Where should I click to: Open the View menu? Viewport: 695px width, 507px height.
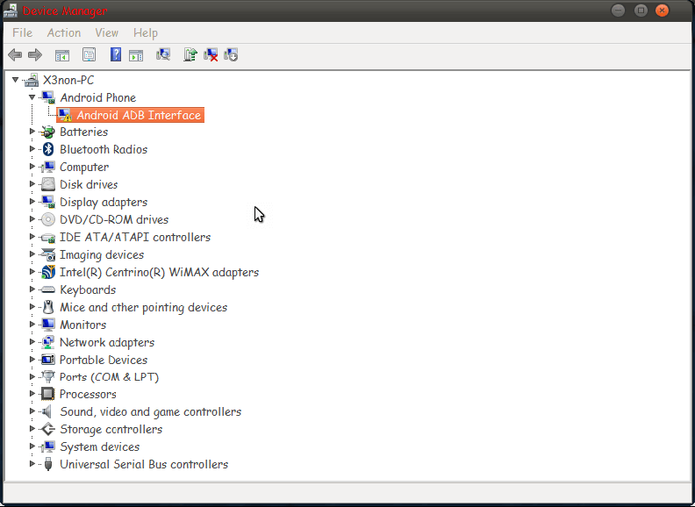coord(106,32)
